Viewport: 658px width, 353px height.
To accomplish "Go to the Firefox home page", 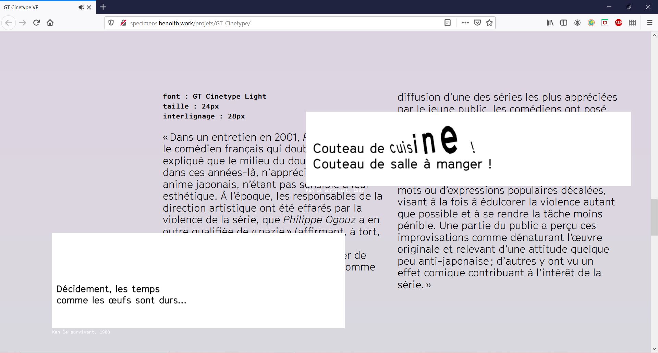I will coord(50,23).
